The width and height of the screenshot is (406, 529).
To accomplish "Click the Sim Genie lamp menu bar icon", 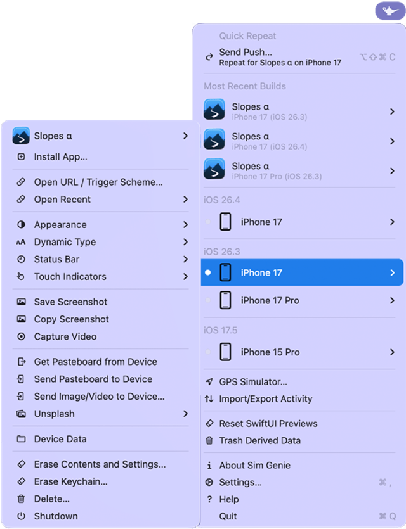I will click(x=390, y=11).
